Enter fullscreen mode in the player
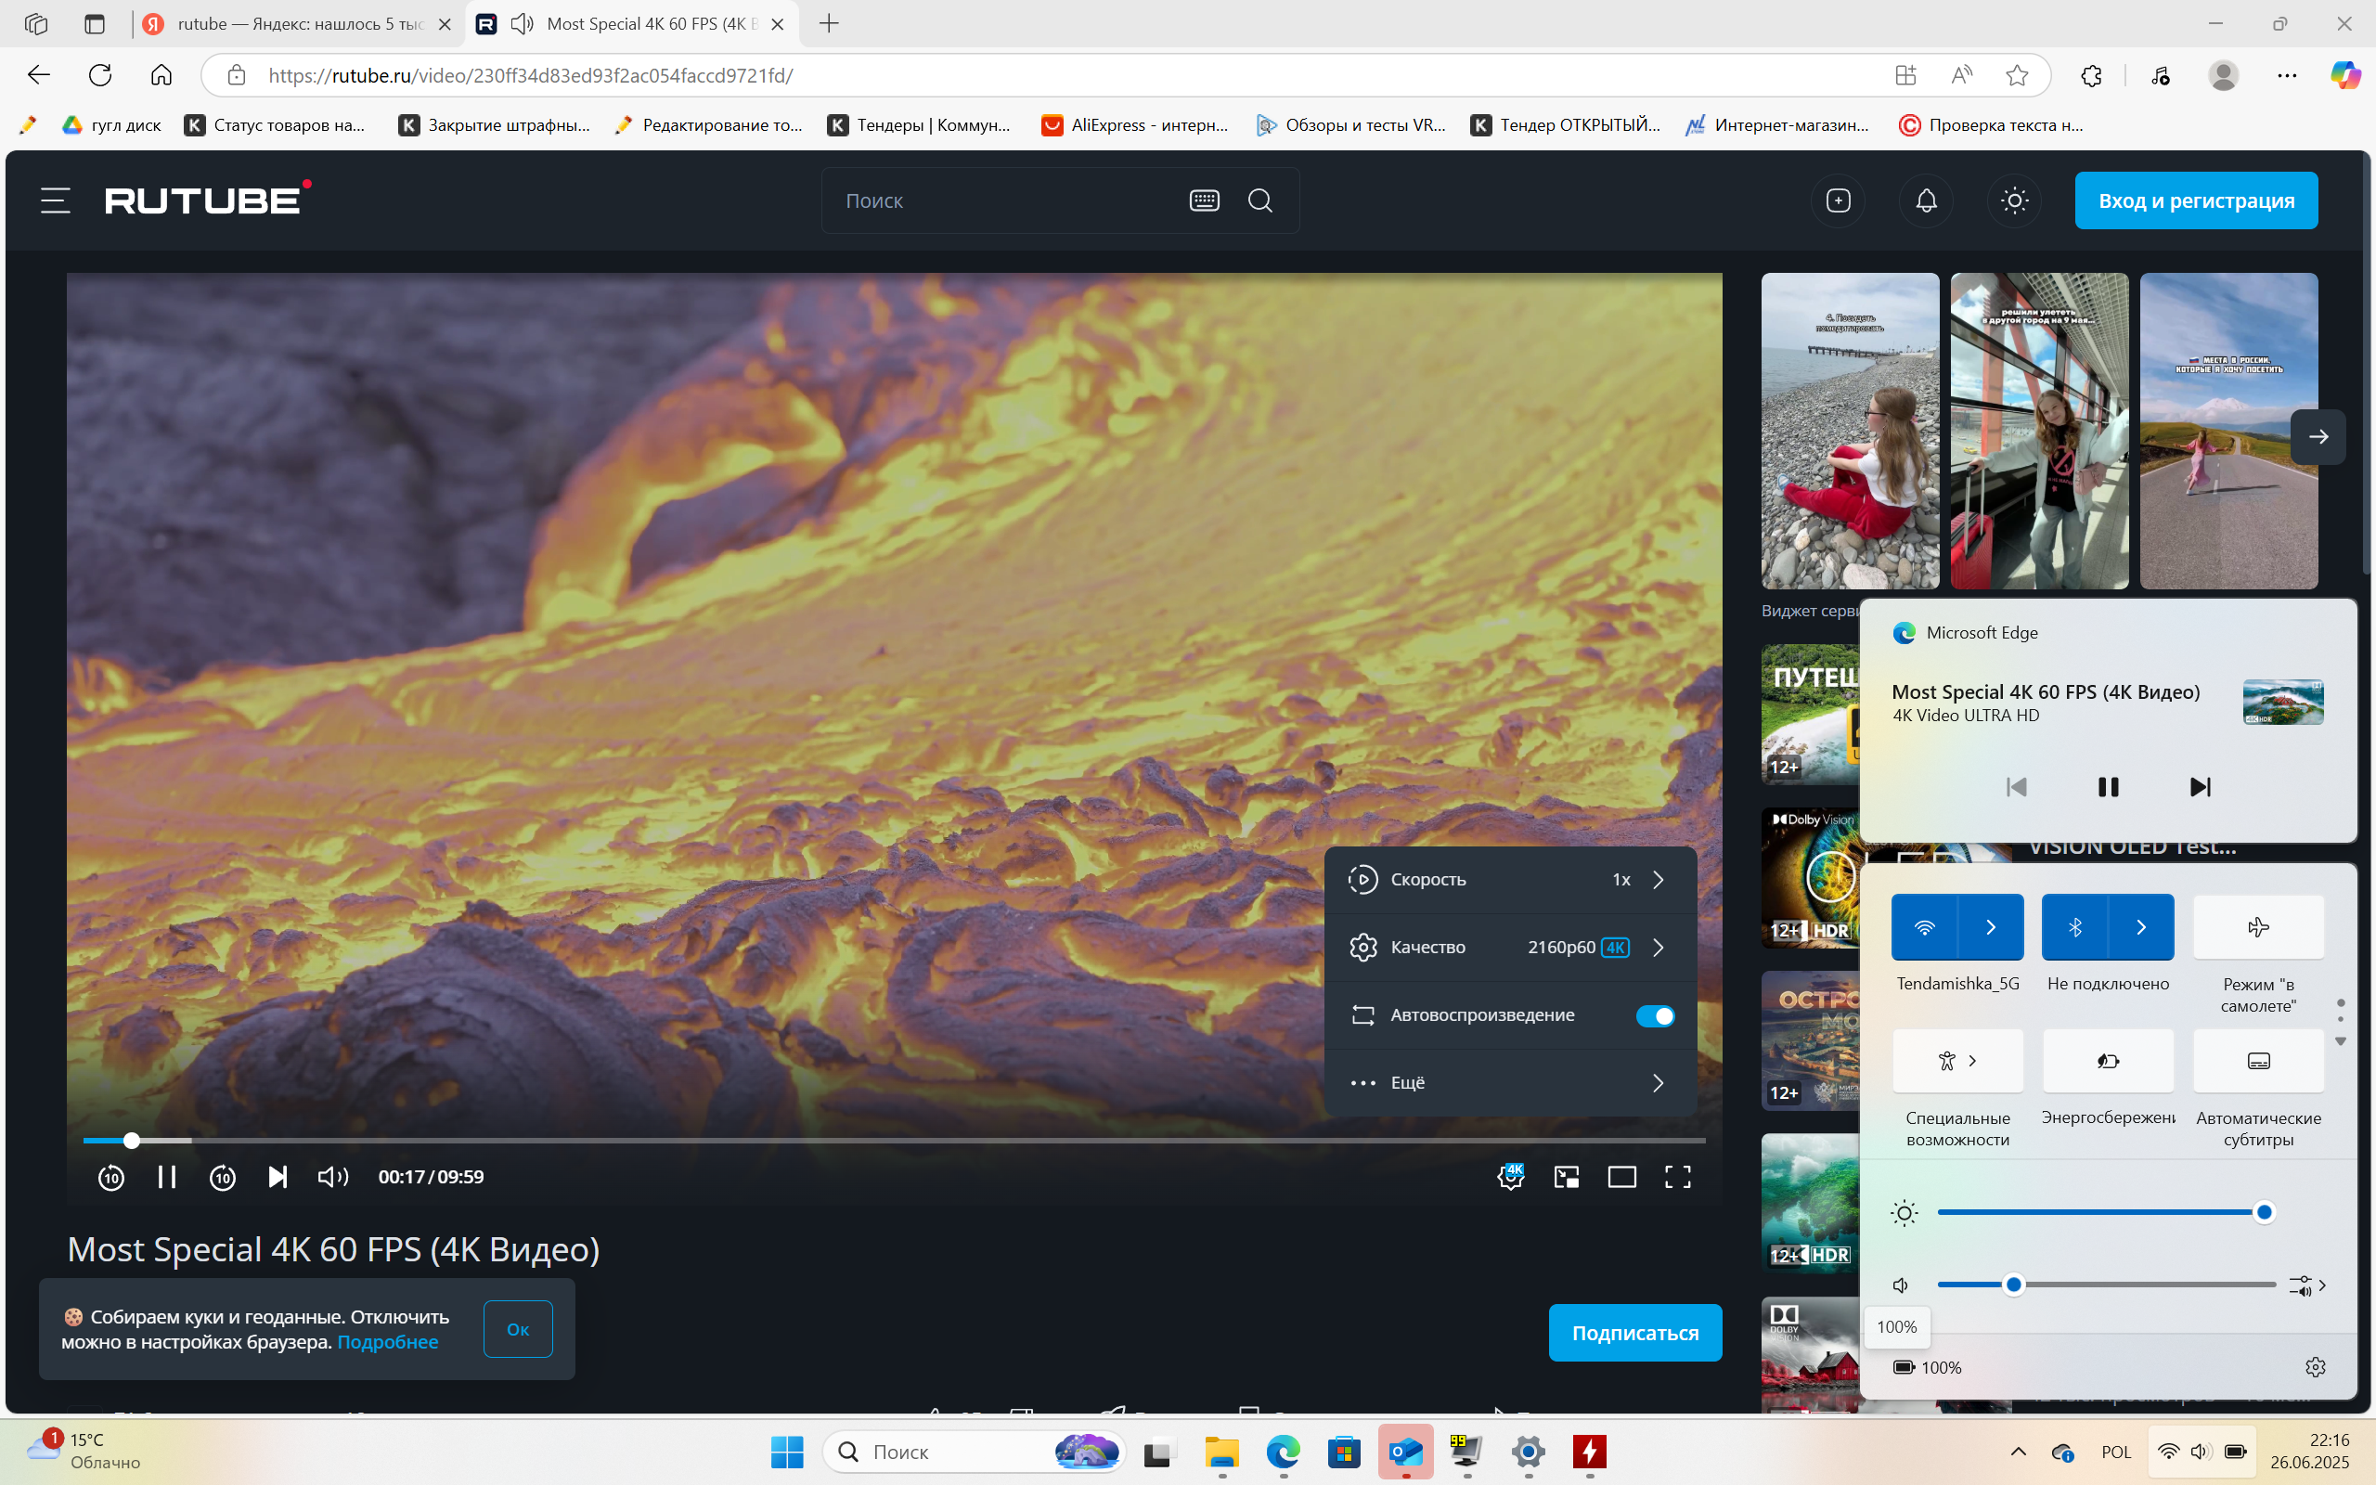 pyautogui.click(x=1677, y=1177)
